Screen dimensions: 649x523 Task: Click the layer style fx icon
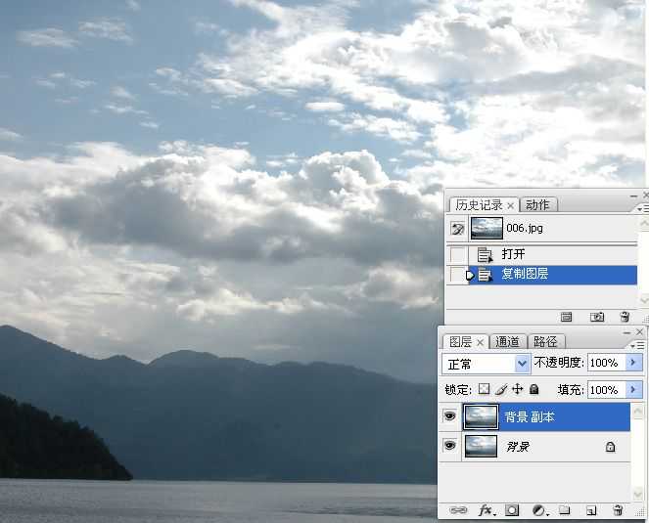[485, 510]
